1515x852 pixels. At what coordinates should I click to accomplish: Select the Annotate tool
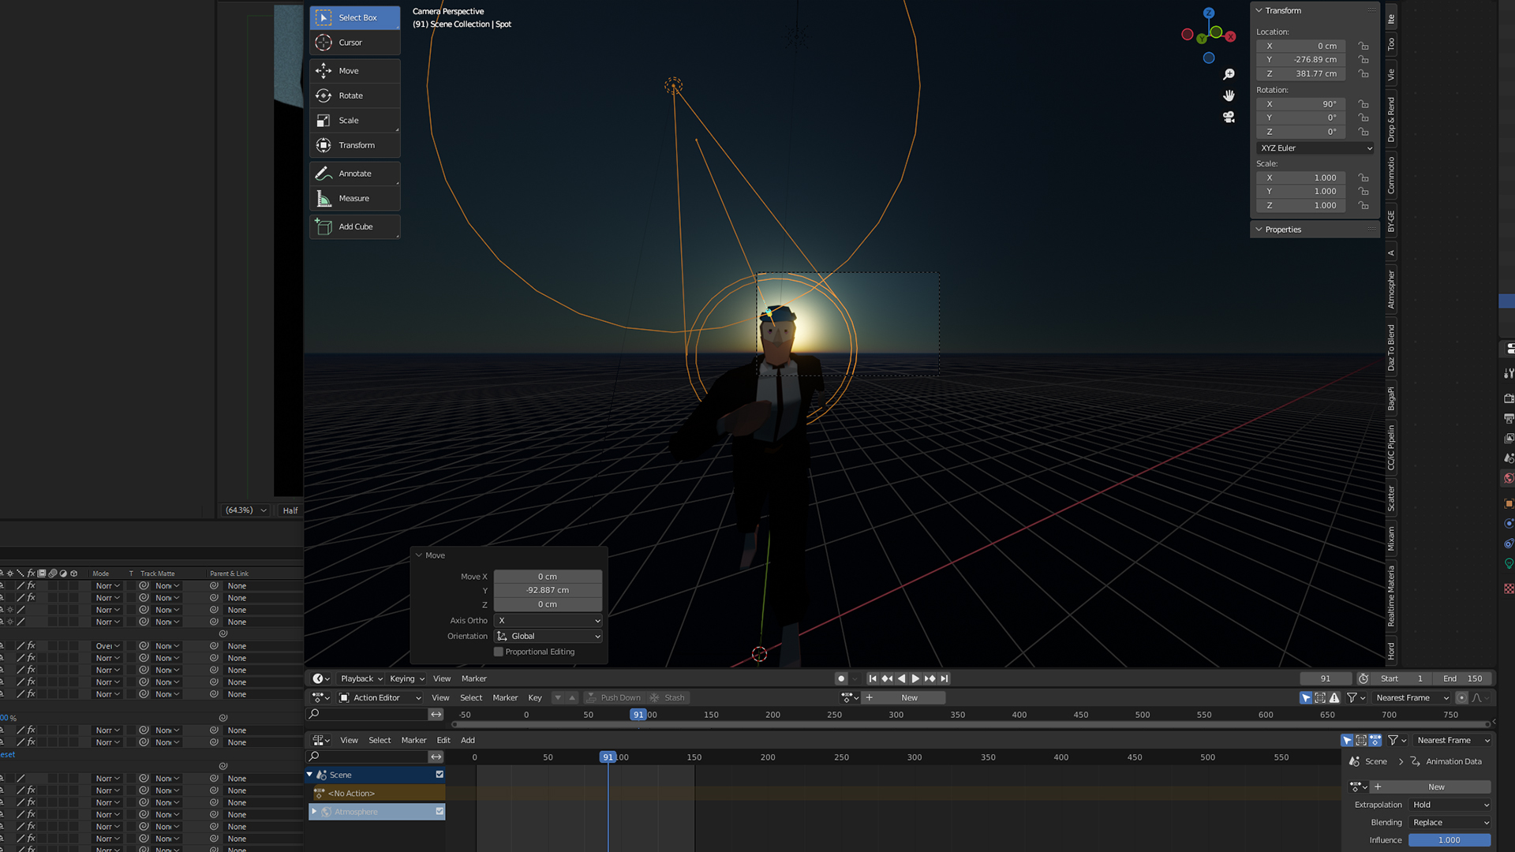coord(355,174)
